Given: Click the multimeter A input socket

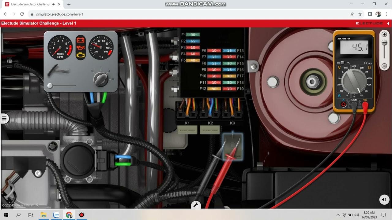Looking at the screenshot, I should 344,105.
